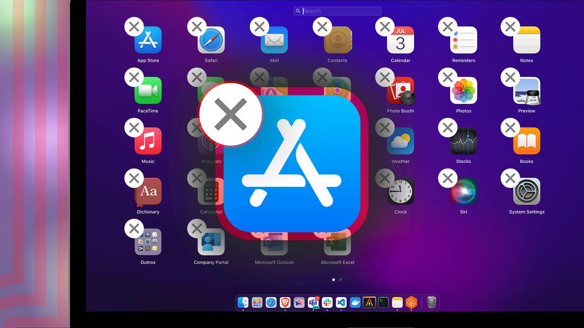Screen dimensions: 584x328
Task: Open the Trash in the Dock
Action: click(431, 303)
